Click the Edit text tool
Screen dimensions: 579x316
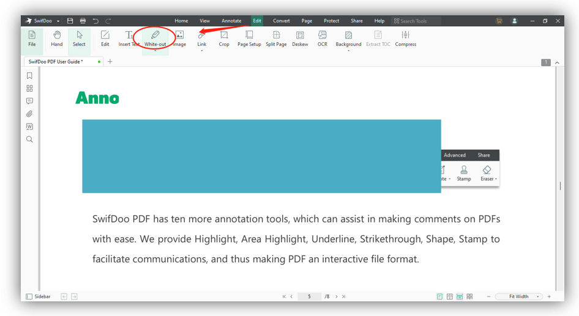[x=105, y=39]
